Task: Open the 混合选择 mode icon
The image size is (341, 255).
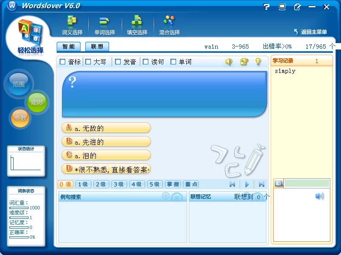Action: (169, 26)
